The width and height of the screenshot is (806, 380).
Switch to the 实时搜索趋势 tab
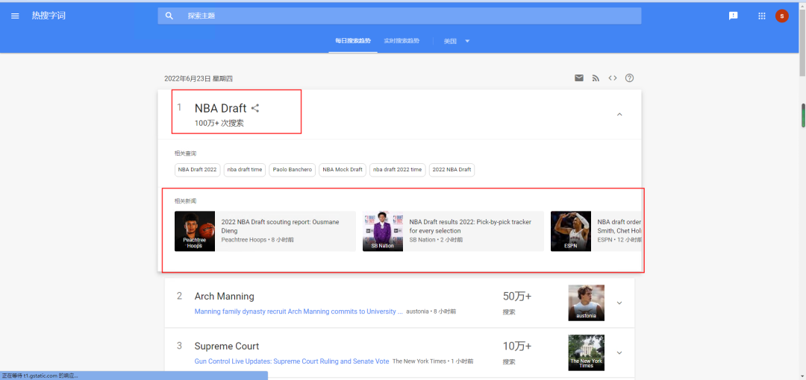click(x=402, y=41)
